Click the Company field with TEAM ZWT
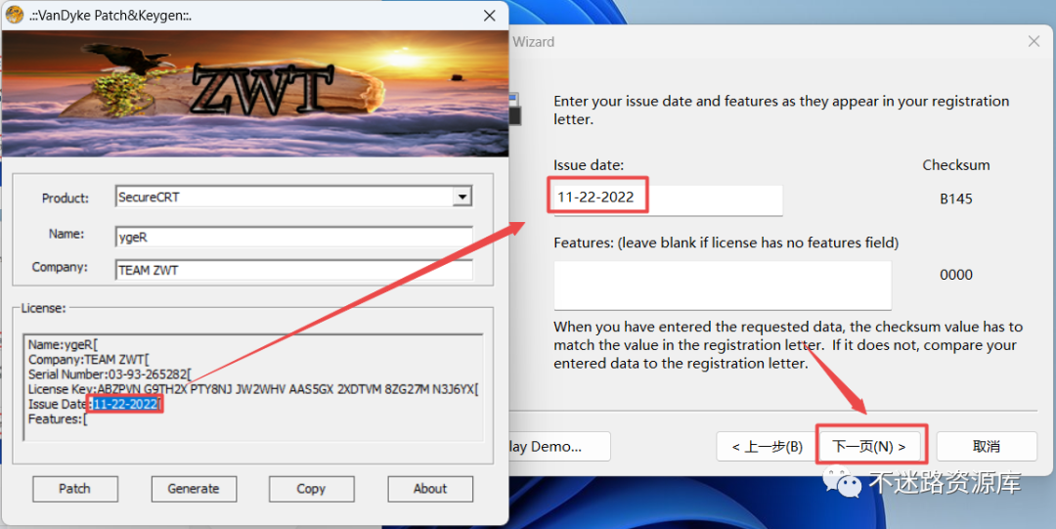The image size is (1056, 529). 293,270
